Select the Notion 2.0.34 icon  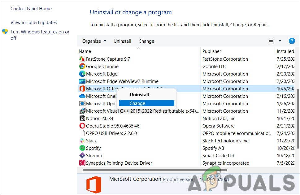click(82, 118)
